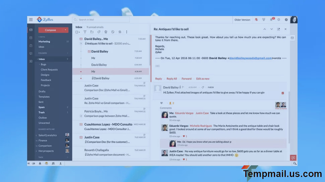Open the Compose dropdown arrow
This screenshot has width=325, height=182.
tap(65, 30)
